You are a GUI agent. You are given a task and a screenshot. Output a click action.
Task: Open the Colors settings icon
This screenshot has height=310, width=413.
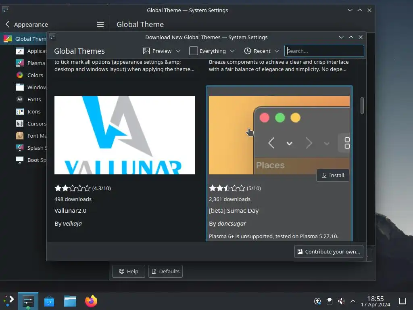pos(20,75)
